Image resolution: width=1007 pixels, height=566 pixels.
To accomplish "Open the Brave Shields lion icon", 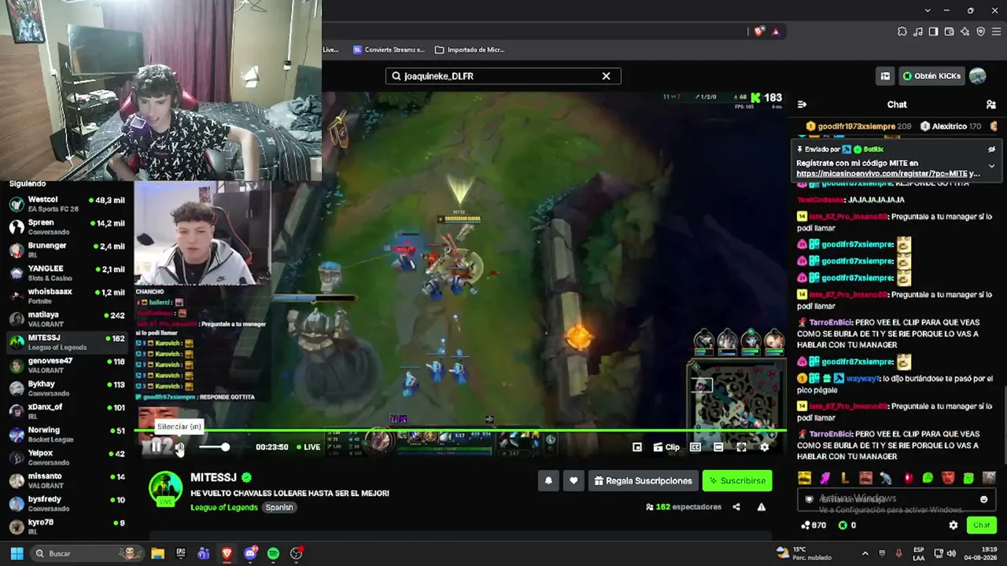I will click(x=758, y=31).
